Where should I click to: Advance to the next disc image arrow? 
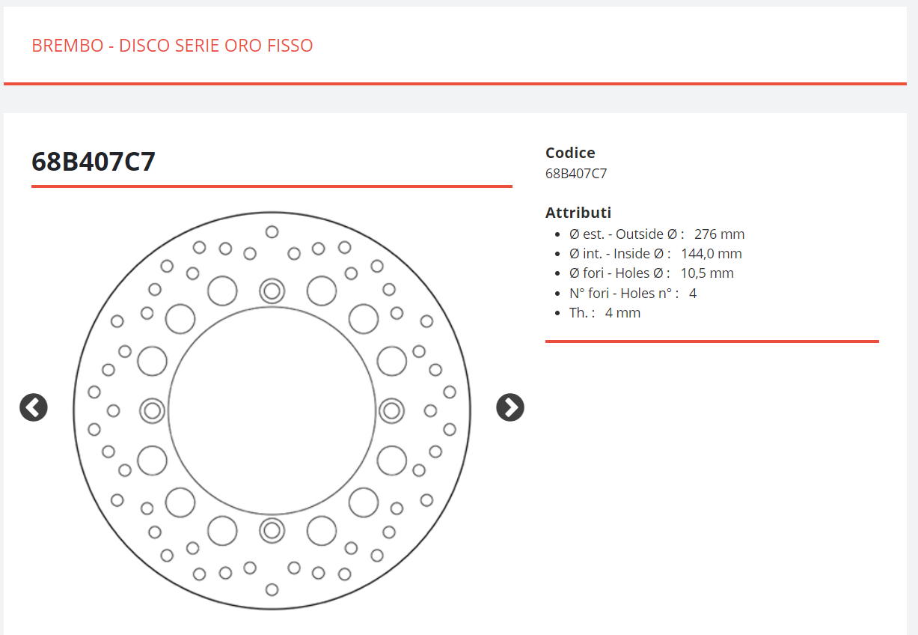(x=510, y=407)
